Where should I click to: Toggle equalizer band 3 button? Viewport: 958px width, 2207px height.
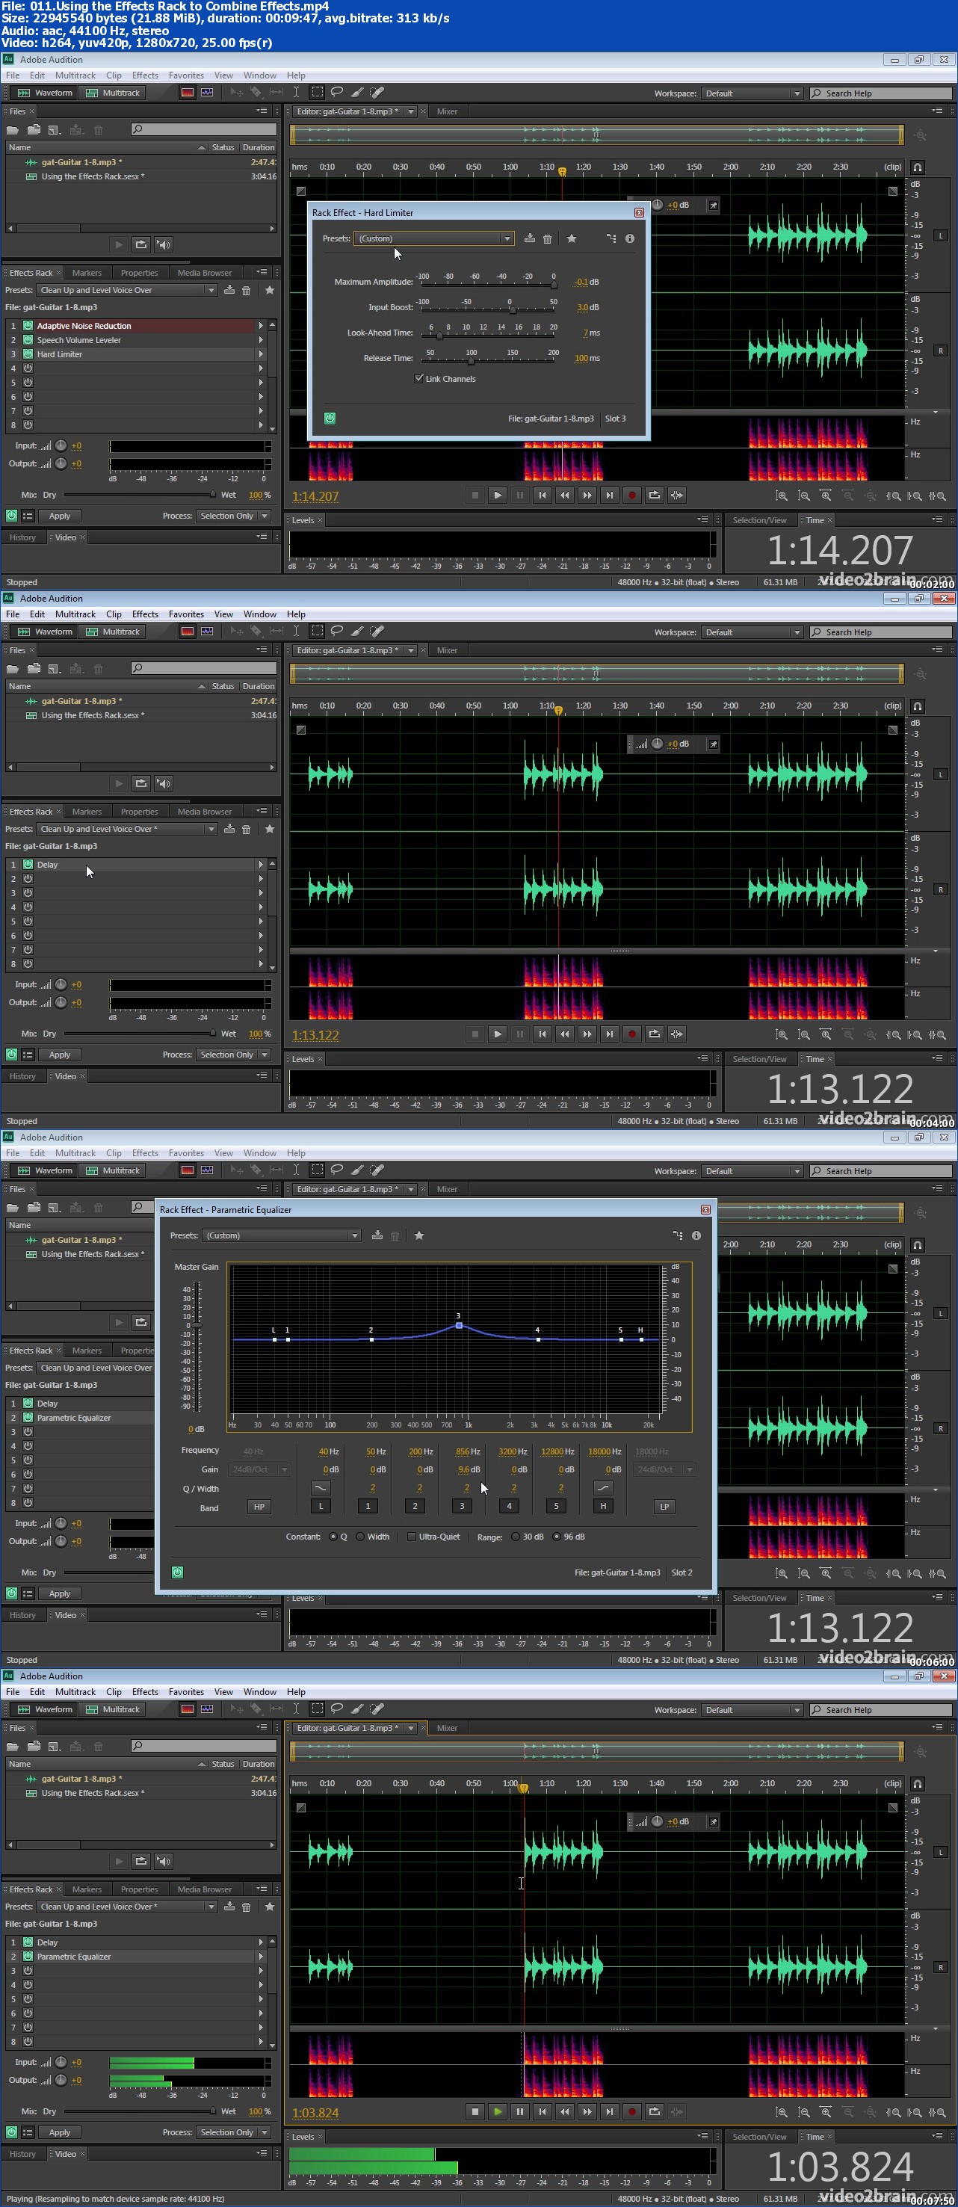[462, 1506]
